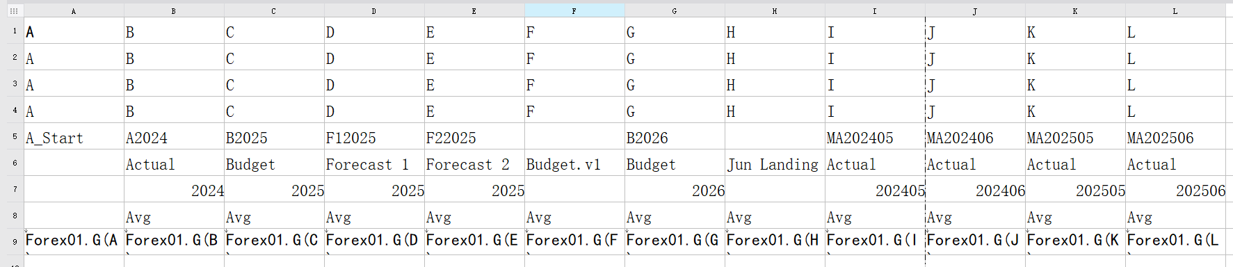Click the Jun Landing cell
This screenshot has width=1233, height=267.
coord(775,163)
